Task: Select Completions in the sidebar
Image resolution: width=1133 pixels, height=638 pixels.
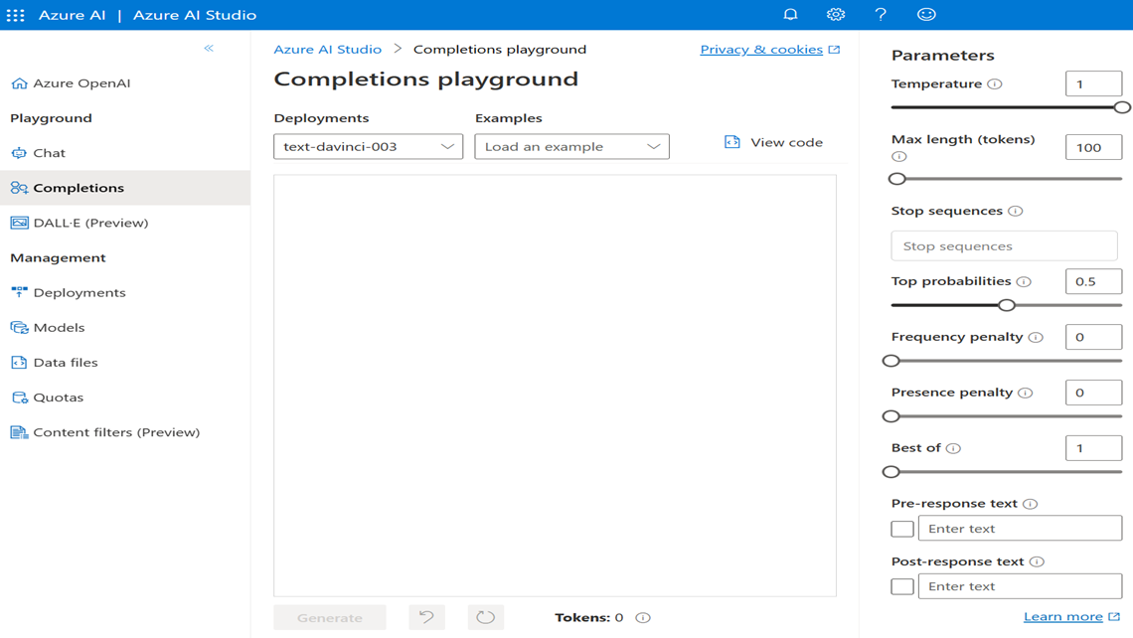Action: click(125, 188)
